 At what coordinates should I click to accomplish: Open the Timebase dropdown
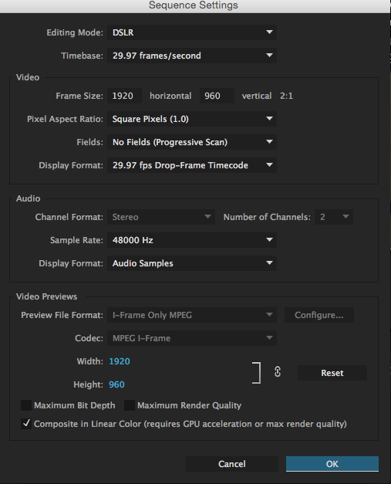192,56
